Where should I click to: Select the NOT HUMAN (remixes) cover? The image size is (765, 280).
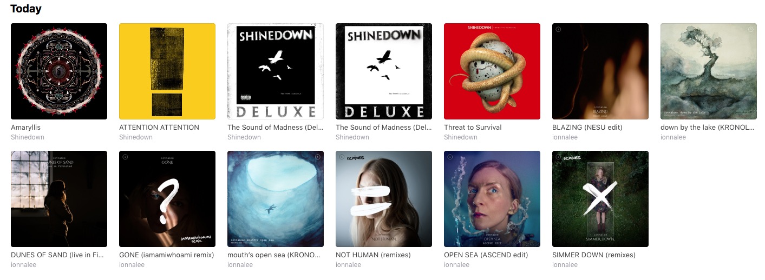pyautogui.click(x=384, y=199)
